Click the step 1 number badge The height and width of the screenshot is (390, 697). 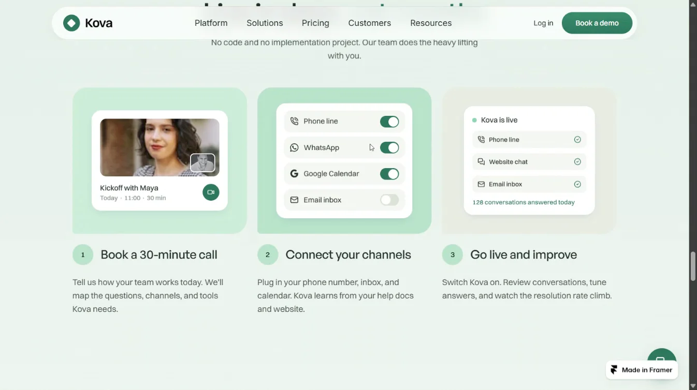pyautogui.click(x=83, y=254)
